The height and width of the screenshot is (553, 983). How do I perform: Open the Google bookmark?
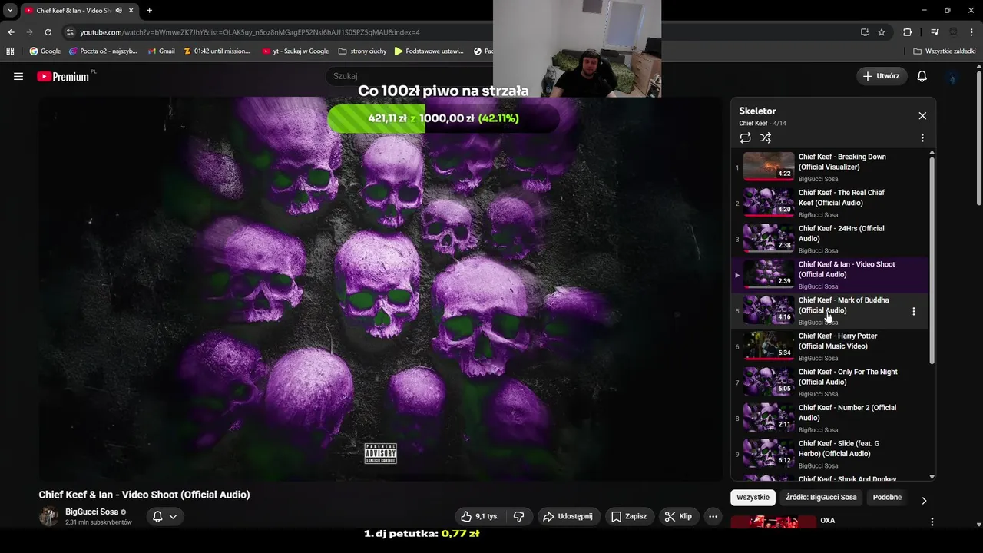point(45,51)
